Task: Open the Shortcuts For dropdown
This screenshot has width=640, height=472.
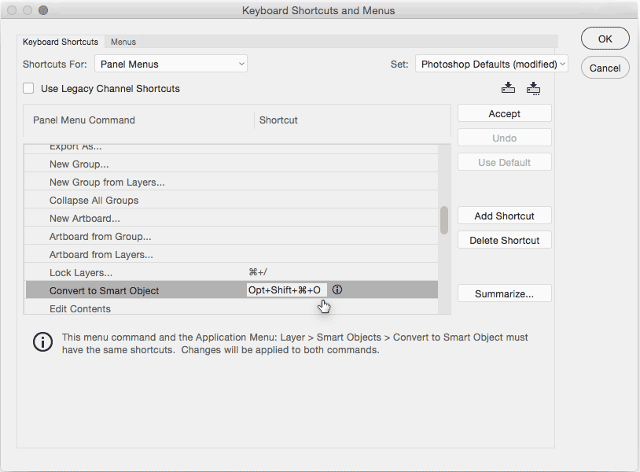Action: [171, 64]
